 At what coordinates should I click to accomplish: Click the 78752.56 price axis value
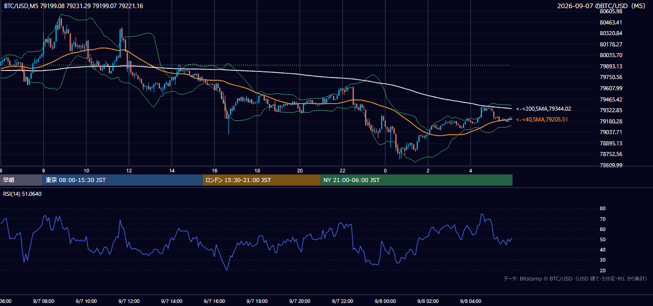[x=611, y=154]
